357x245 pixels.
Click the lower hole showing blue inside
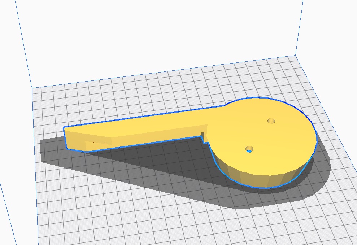pyautogui.click(x=249, y=149)
